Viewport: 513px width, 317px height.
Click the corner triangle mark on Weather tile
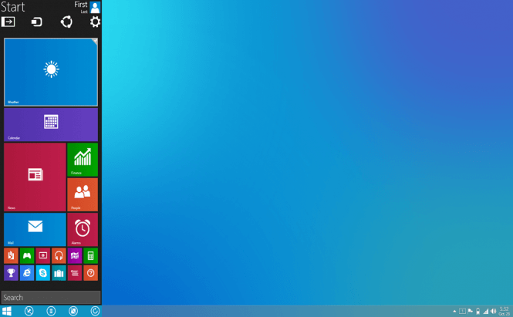pyautogui.click(x=95, y=41)
